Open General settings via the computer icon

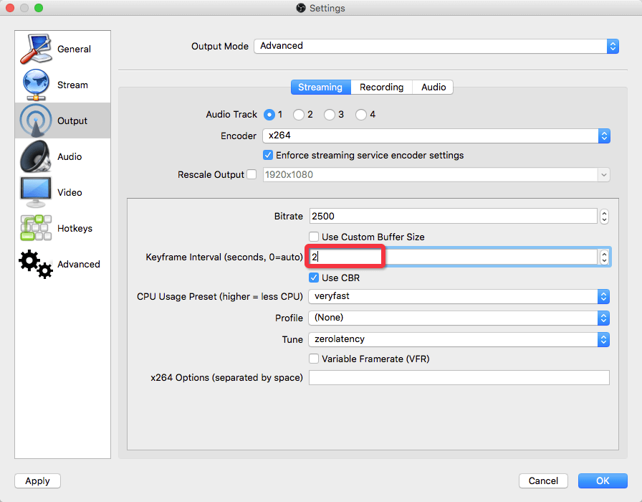[36, 49]
